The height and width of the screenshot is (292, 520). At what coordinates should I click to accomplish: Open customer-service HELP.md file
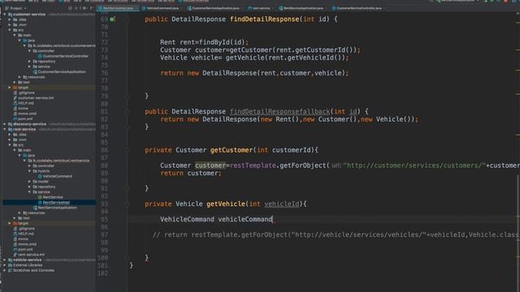(24, 103)
